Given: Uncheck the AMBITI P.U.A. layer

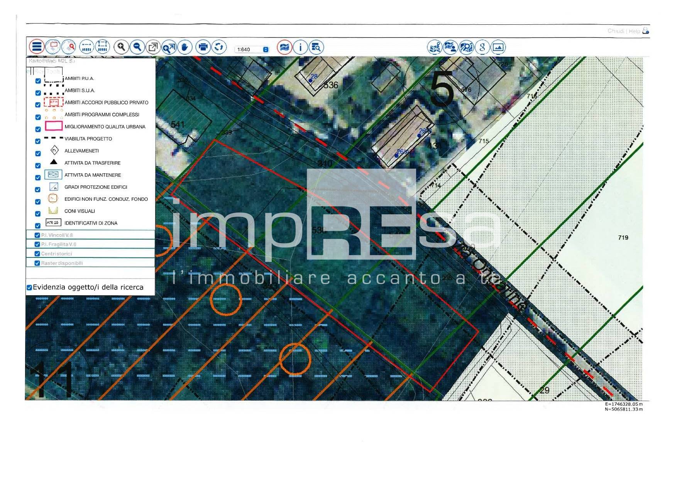Looking at the screenshot, I should point(38,81).
